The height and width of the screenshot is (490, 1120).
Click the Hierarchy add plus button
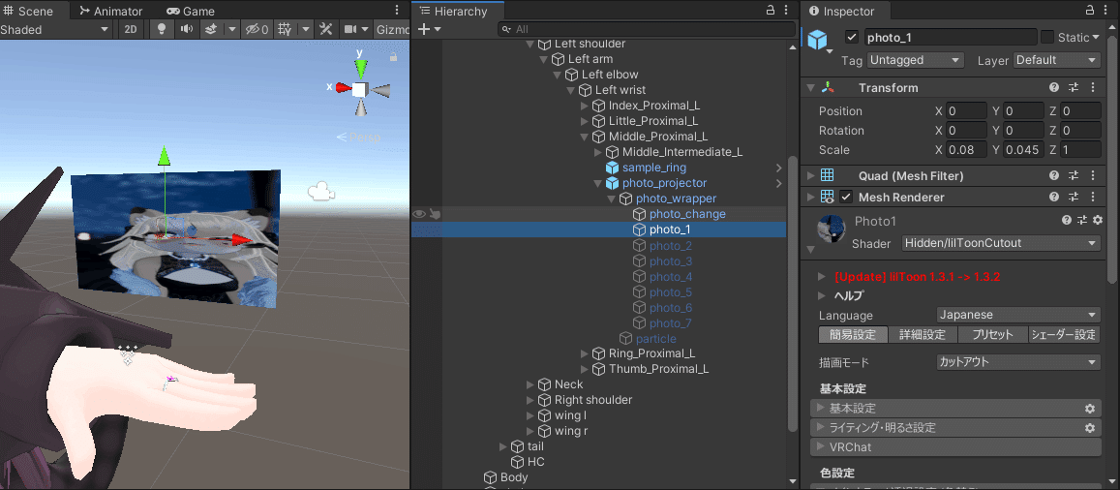pos(424,29)
